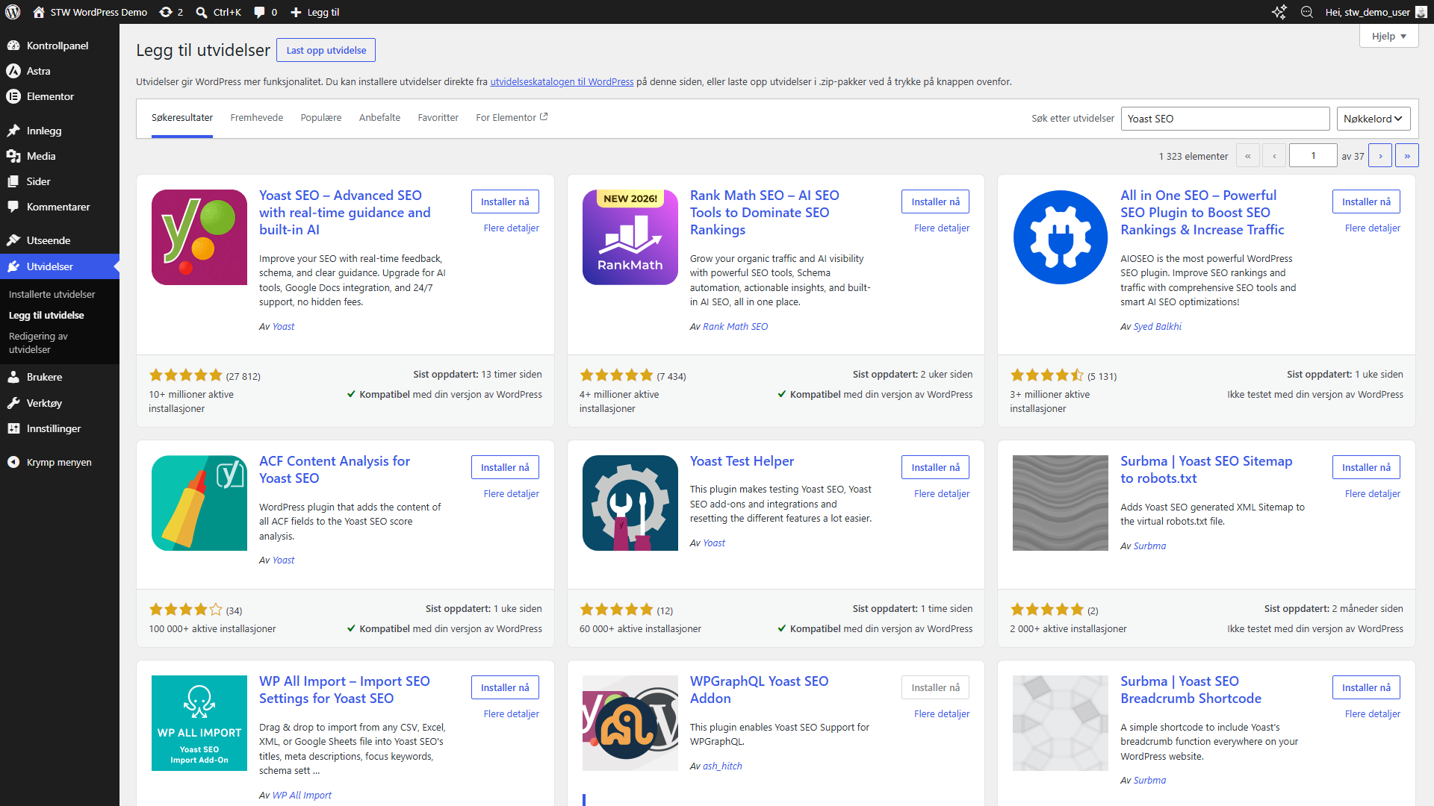Switch to Søkeresultater tab
This screenshot has height=806, width=1434.
click(x=182, y=118)
